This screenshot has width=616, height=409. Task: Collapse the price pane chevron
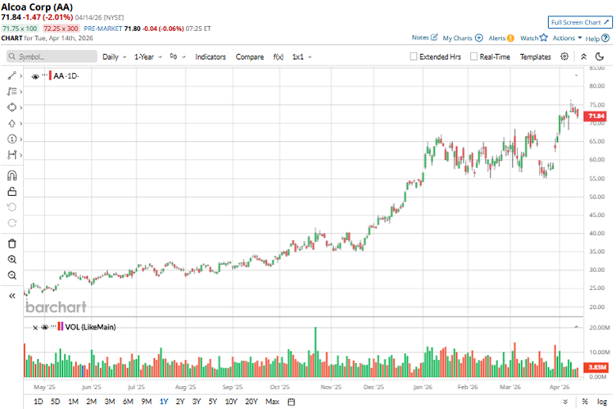(576, 75)
